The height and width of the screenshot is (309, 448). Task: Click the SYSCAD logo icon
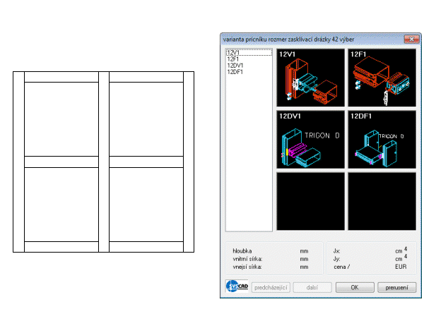[232, 288]
